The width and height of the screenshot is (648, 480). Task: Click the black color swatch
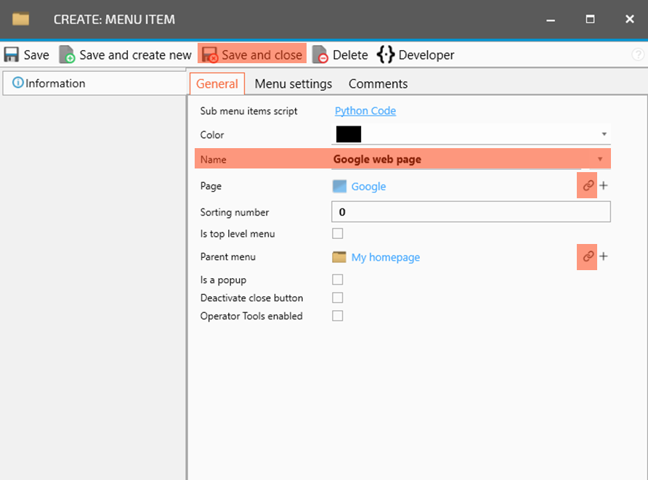[349, 134]
